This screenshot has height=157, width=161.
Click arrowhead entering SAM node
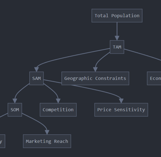36,69
